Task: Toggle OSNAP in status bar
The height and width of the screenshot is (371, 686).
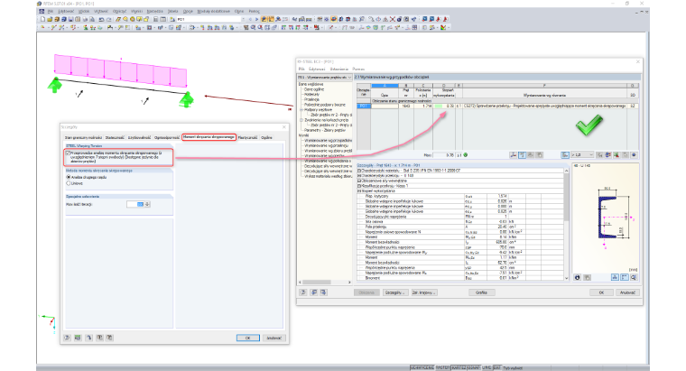Action: (x=473, y=367)
